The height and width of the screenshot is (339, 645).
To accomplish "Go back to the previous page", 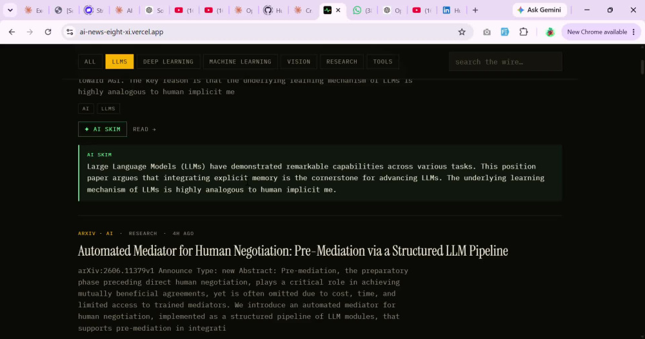I will (12, 32).
